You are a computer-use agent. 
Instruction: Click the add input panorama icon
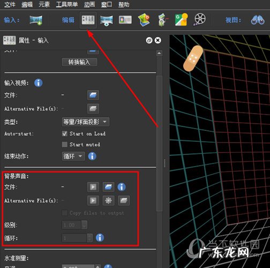36,20
